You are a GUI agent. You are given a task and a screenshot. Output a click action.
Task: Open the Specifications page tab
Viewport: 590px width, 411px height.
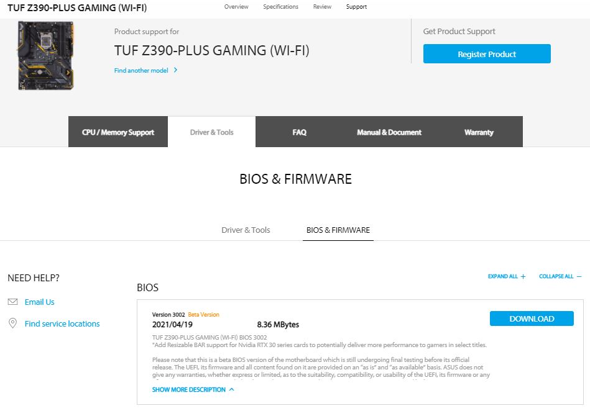click(281, 7)
